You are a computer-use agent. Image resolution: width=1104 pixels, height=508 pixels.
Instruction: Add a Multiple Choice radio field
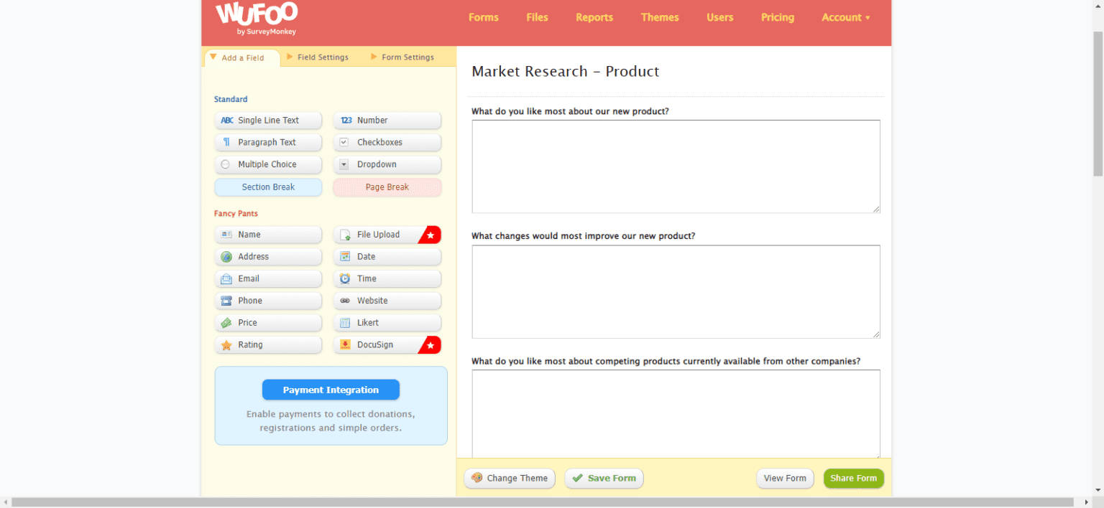(x=268, y=165)
